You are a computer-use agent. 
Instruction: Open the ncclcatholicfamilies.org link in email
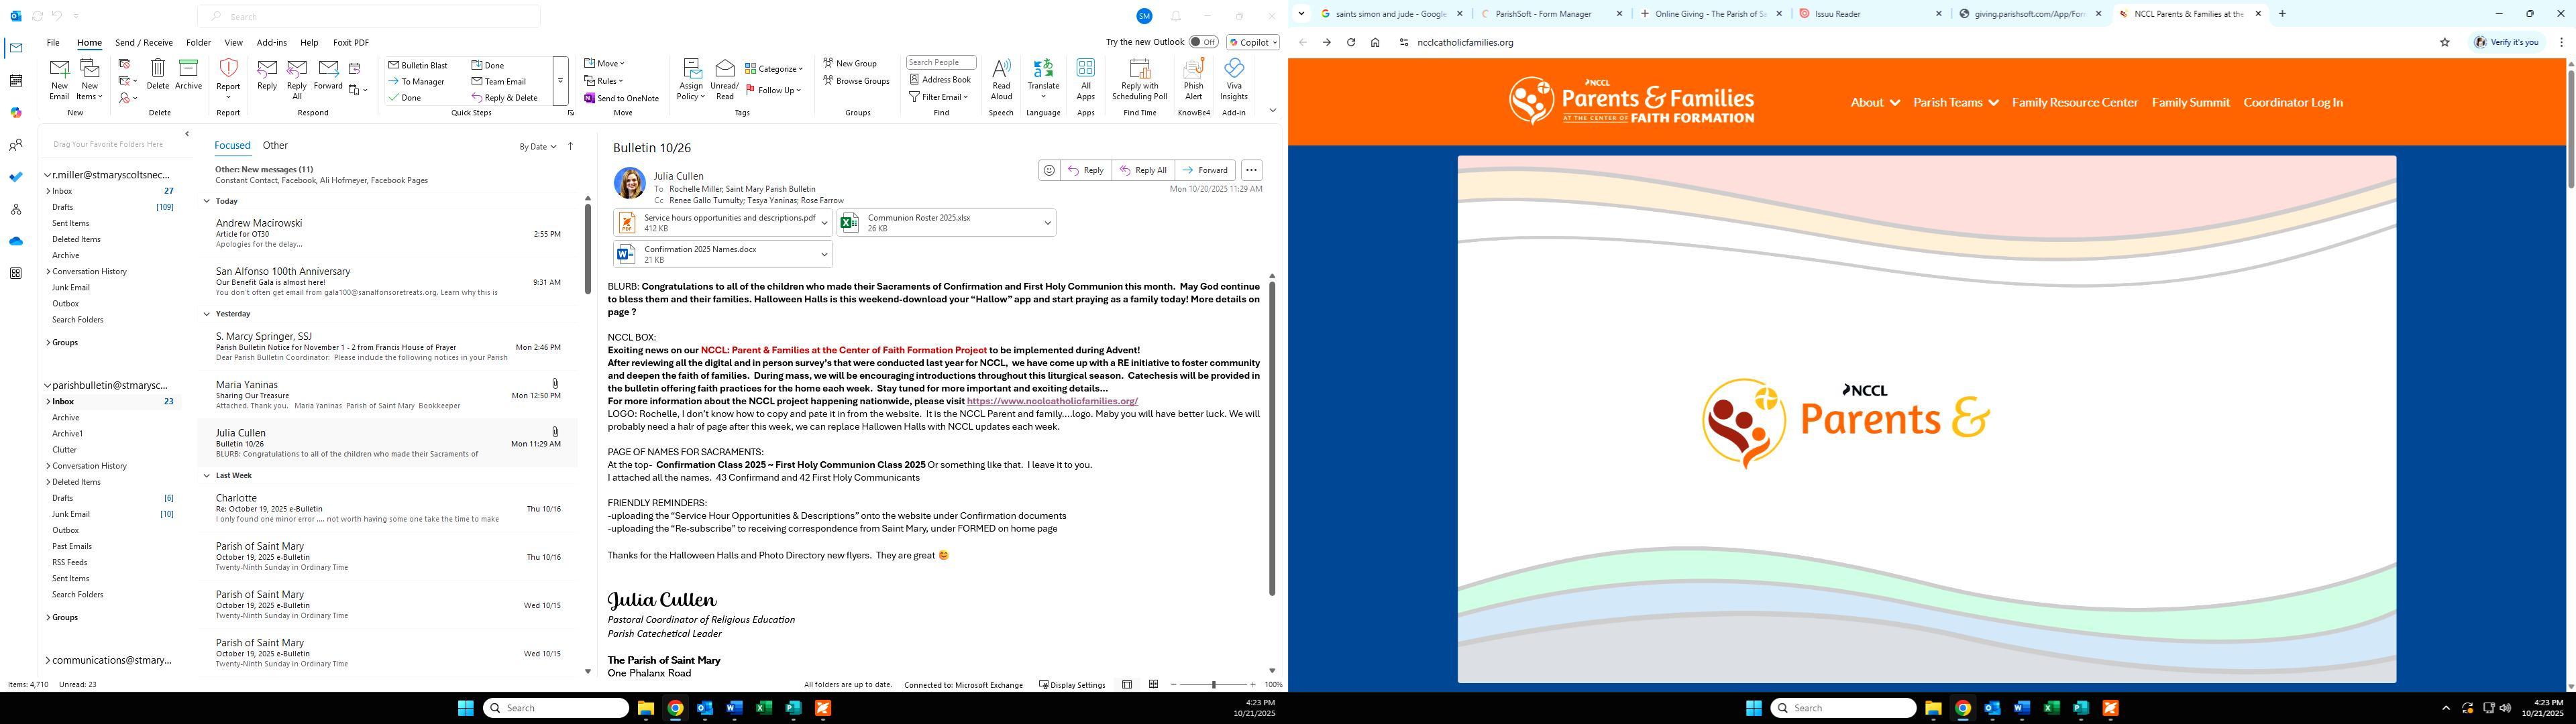(x=1051, y=401)
